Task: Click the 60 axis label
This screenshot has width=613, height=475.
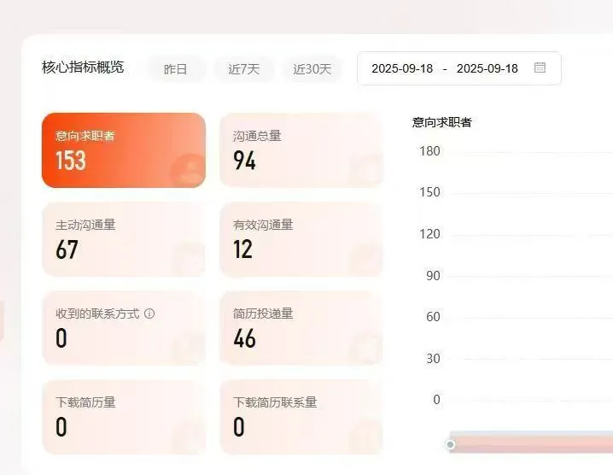Action: (x=433, y=317)
